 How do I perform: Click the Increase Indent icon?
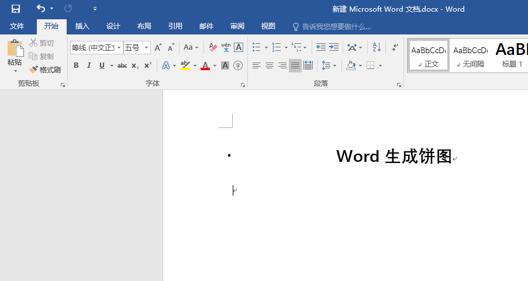[x=333, y=47]
